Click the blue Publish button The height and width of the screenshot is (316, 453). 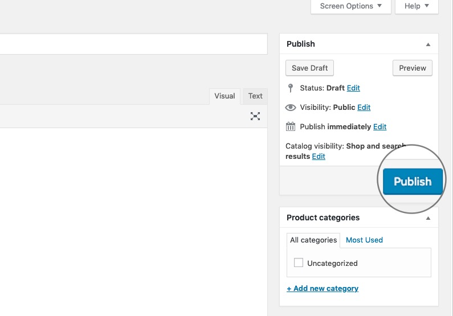tap(413, 182)
